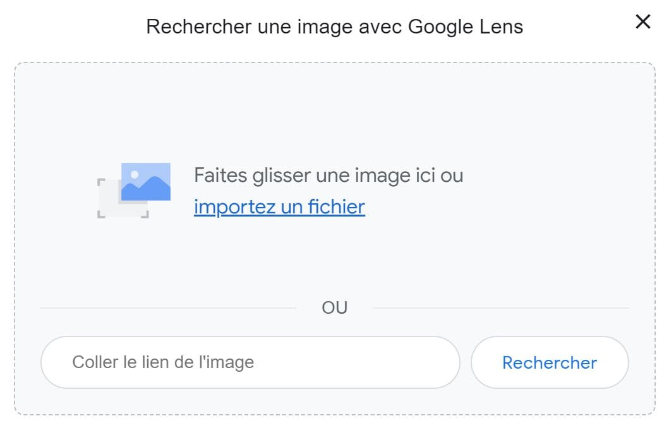Click the Faites glisser une image text
This screenshot has width=669, height=428.
(x=328, y=175)
